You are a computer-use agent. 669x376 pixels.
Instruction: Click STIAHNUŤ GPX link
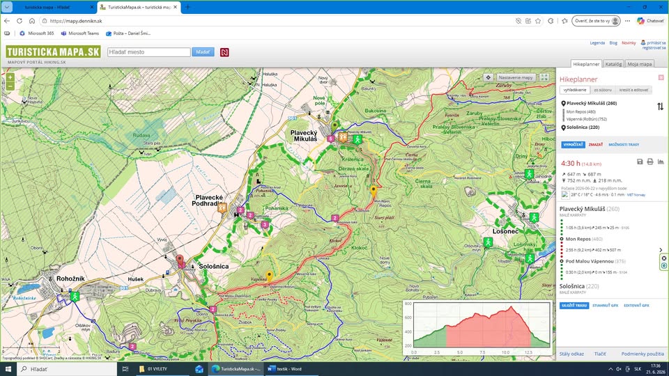tap(605, 305)
